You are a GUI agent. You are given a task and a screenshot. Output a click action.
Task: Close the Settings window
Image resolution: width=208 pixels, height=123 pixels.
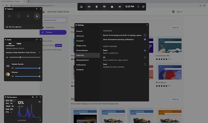(147, 25)
